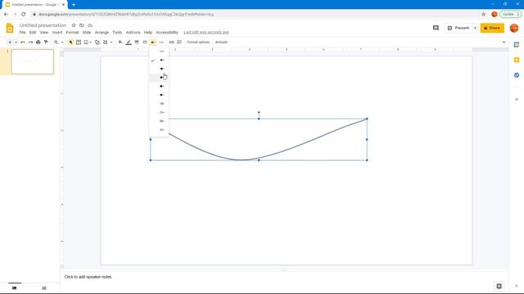Viewport: 524px width, 294px height.
Task: Start slideshow with Present button
Action: (x=458, y=28)
